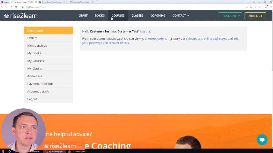Click the Log out link in greeting
The image size is (273, 153).
pos(145,31)
